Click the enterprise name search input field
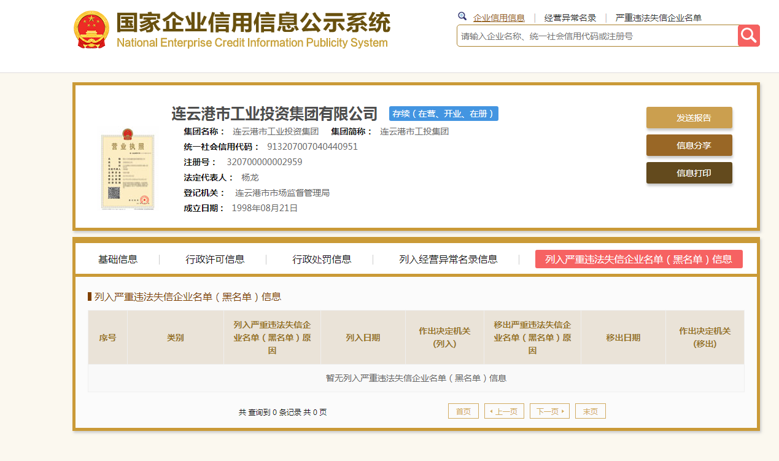779x461 pixels. pos(597,36)
